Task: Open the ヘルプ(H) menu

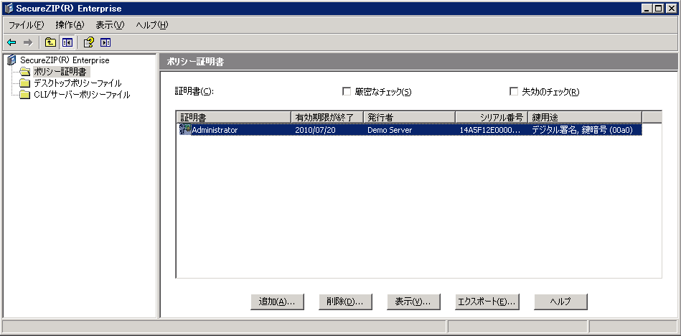Action: 151,25
